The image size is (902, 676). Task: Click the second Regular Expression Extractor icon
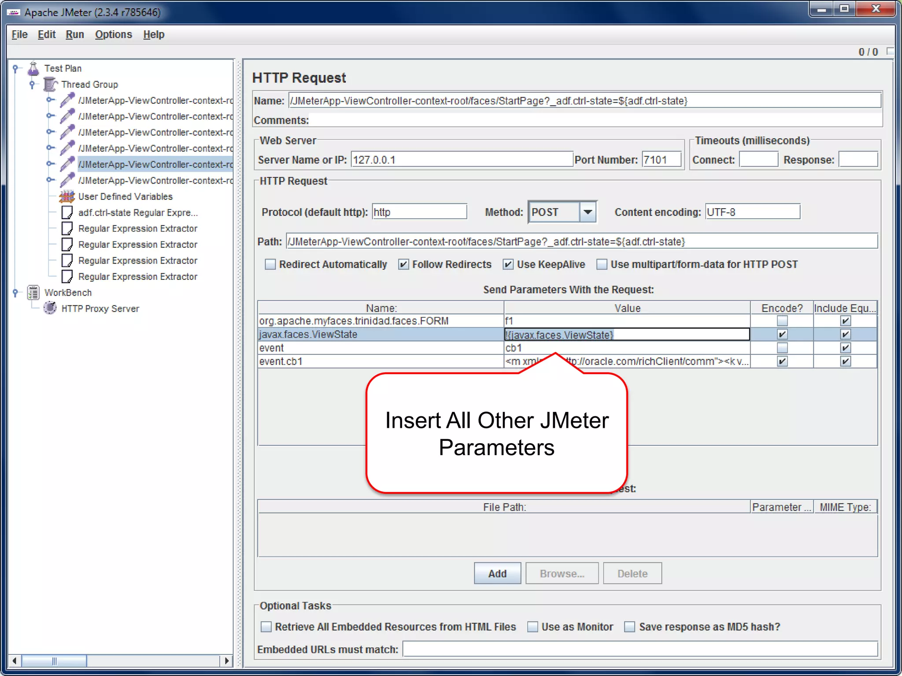tap(67, 244)
